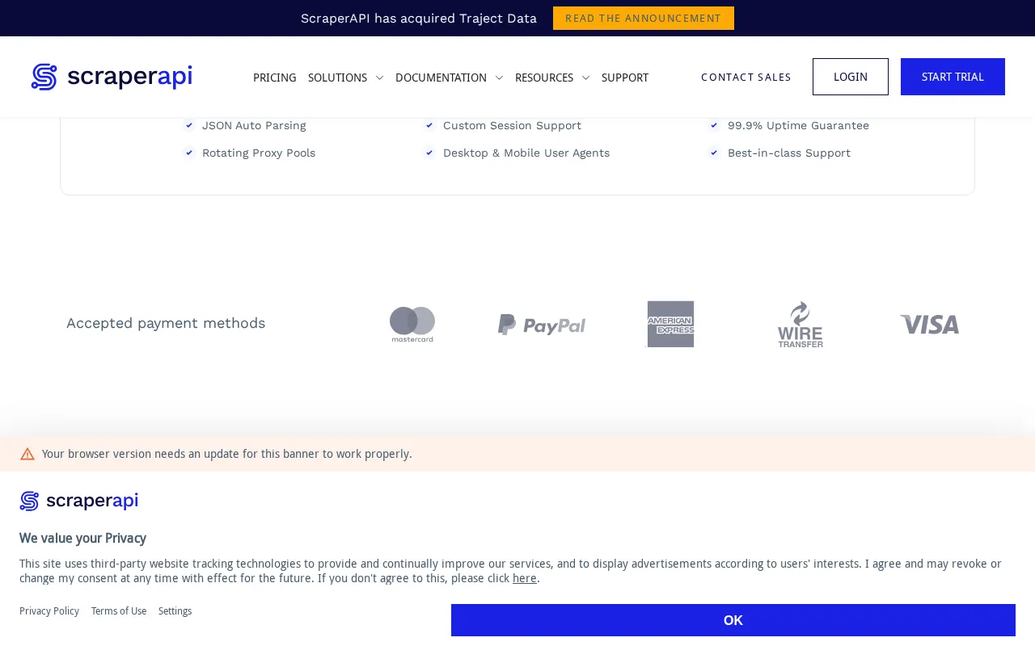Open the Privacy Policy link
Screen dimensions: 1035x646
(49, 611)
